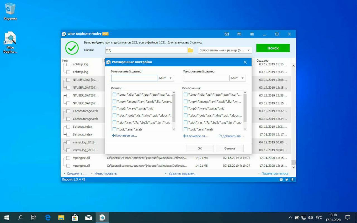Image resolution: width=357 pixels, height=223 pixels.
Task: Click the yellow folder browse icon
Action: point(190,50)
